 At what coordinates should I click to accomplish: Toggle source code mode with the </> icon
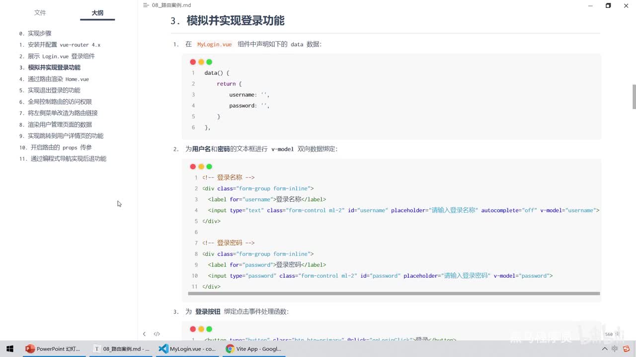[157, 334]
